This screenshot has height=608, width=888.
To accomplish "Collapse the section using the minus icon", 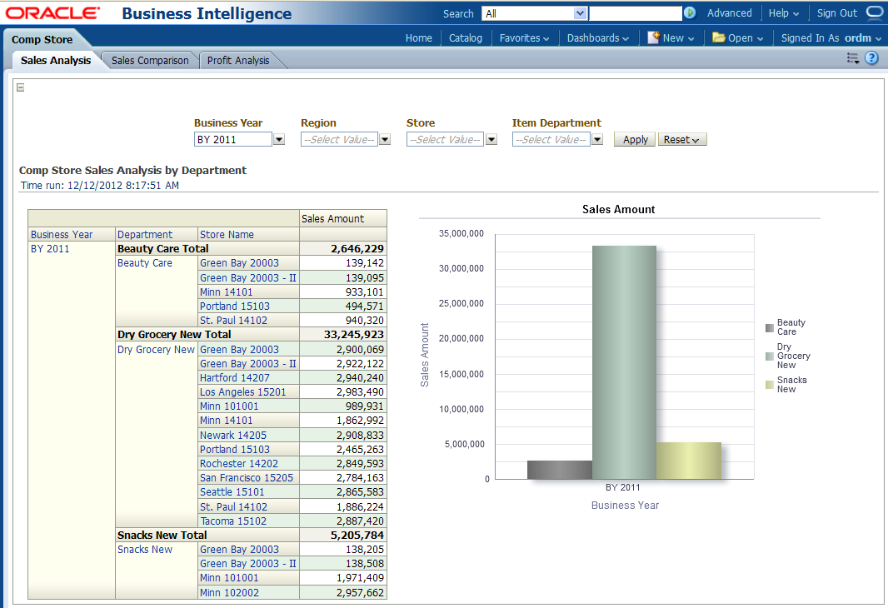I will tap(20, 87).
